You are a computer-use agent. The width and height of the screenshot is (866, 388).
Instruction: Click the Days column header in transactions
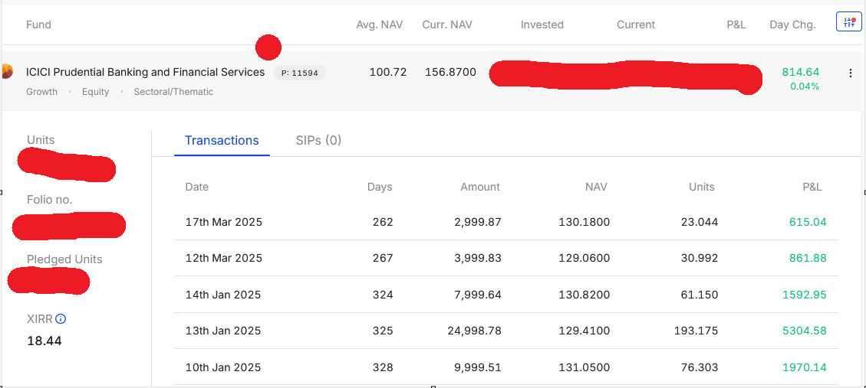pyautogui.click(x=380, y=187)
